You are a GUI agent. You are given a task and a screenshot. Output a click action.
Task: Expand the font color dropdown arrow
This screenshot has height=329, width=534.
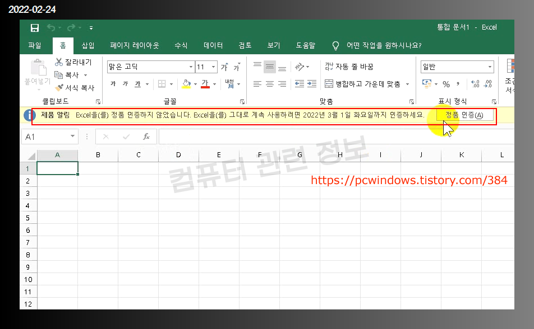click(214, 84)
